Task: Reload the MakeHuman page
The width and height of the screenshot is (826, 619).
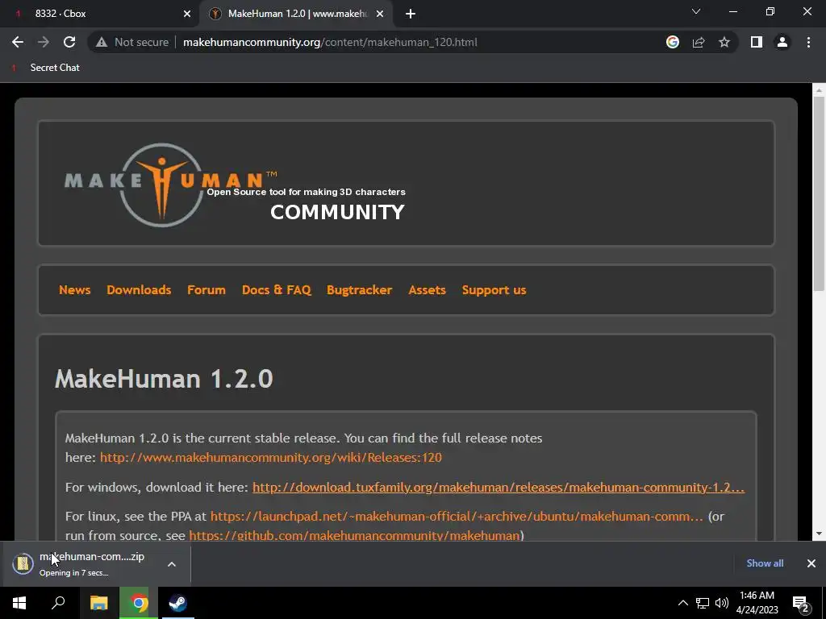Action: [69, 42]
